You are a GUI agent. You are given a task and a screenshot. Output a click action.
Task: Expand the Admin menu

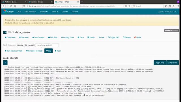click(x=55, y=12)
